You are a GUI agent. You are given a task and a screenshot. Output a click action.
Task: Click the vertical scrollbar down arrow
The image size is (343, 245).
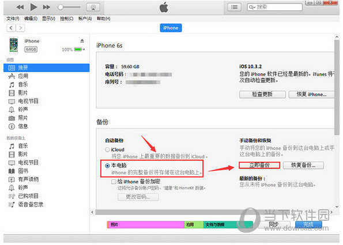point(337,206)
